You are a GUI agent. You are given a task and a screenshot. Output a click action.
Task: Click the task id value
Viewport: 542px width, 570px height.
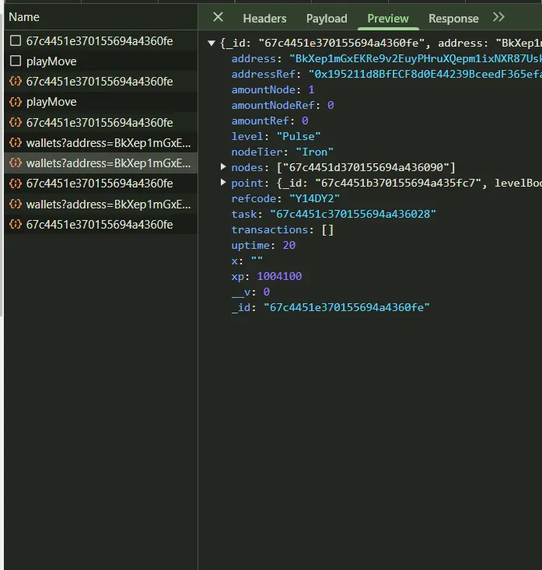(x=353, y=214)
